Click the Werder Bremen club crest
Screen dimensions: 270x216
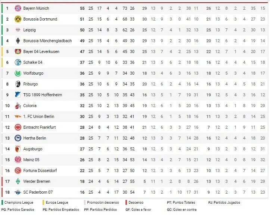18,181
